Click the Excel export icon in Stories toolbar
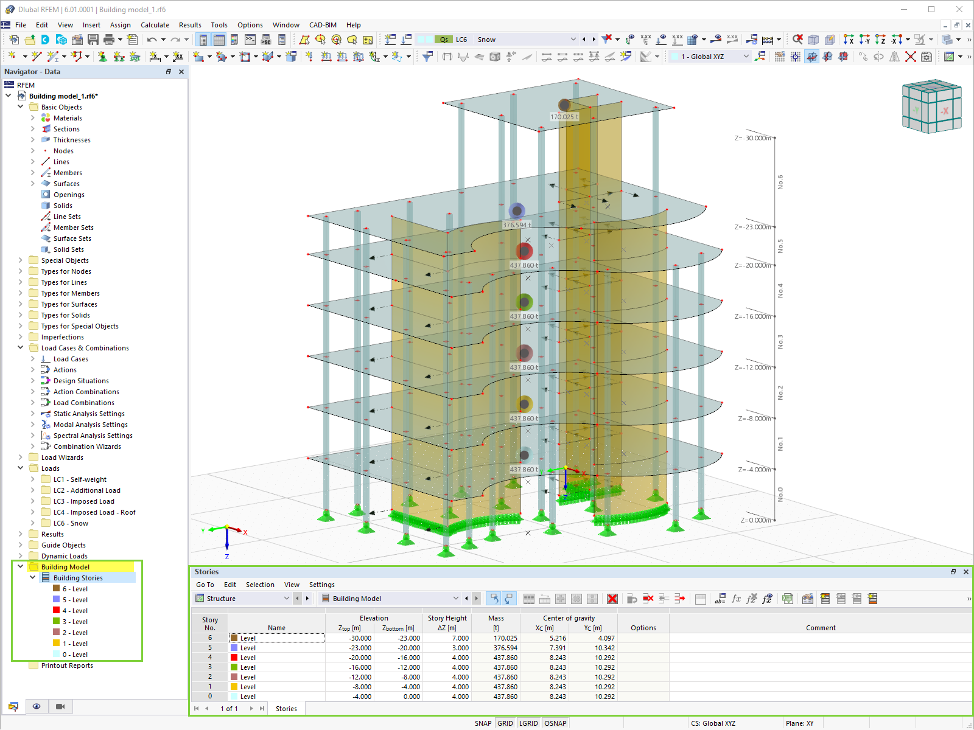 pos(788,599)
